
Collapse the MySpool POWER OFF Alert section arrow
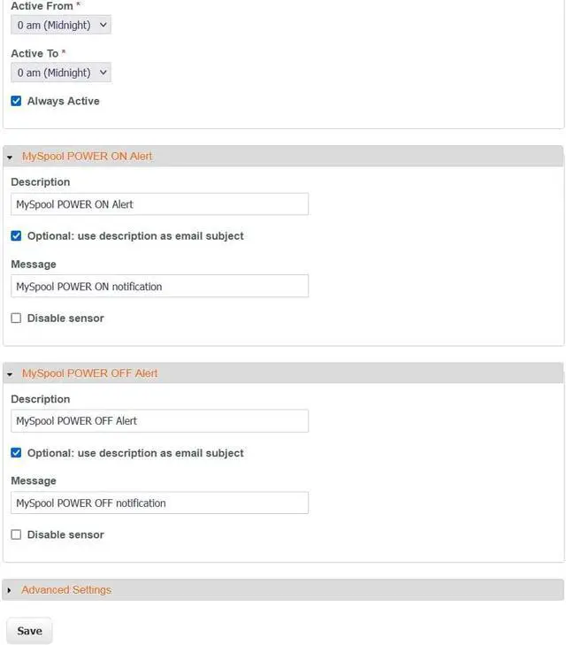[10, 374]
